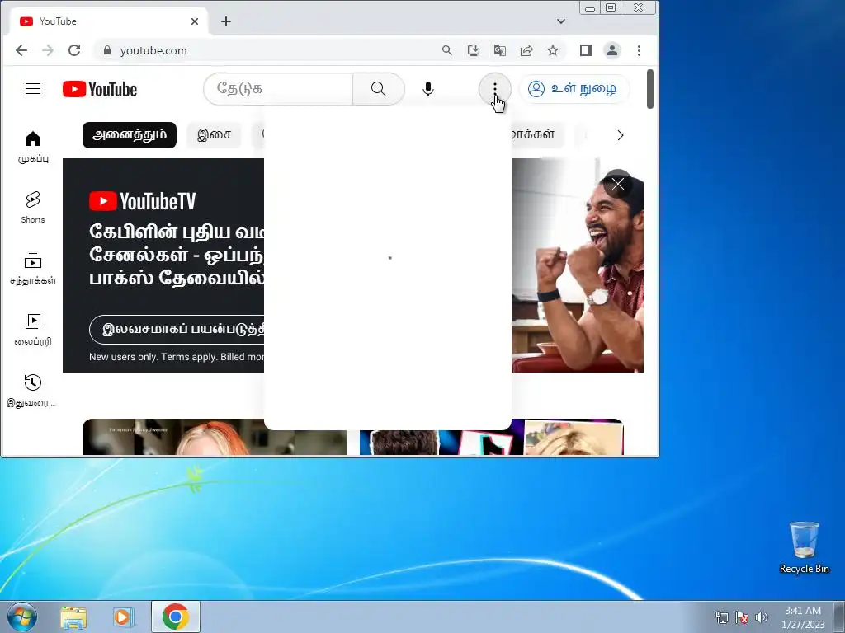Install YouTube app via address bar icon
Screen dimensions: 845x633
(473, 50)
